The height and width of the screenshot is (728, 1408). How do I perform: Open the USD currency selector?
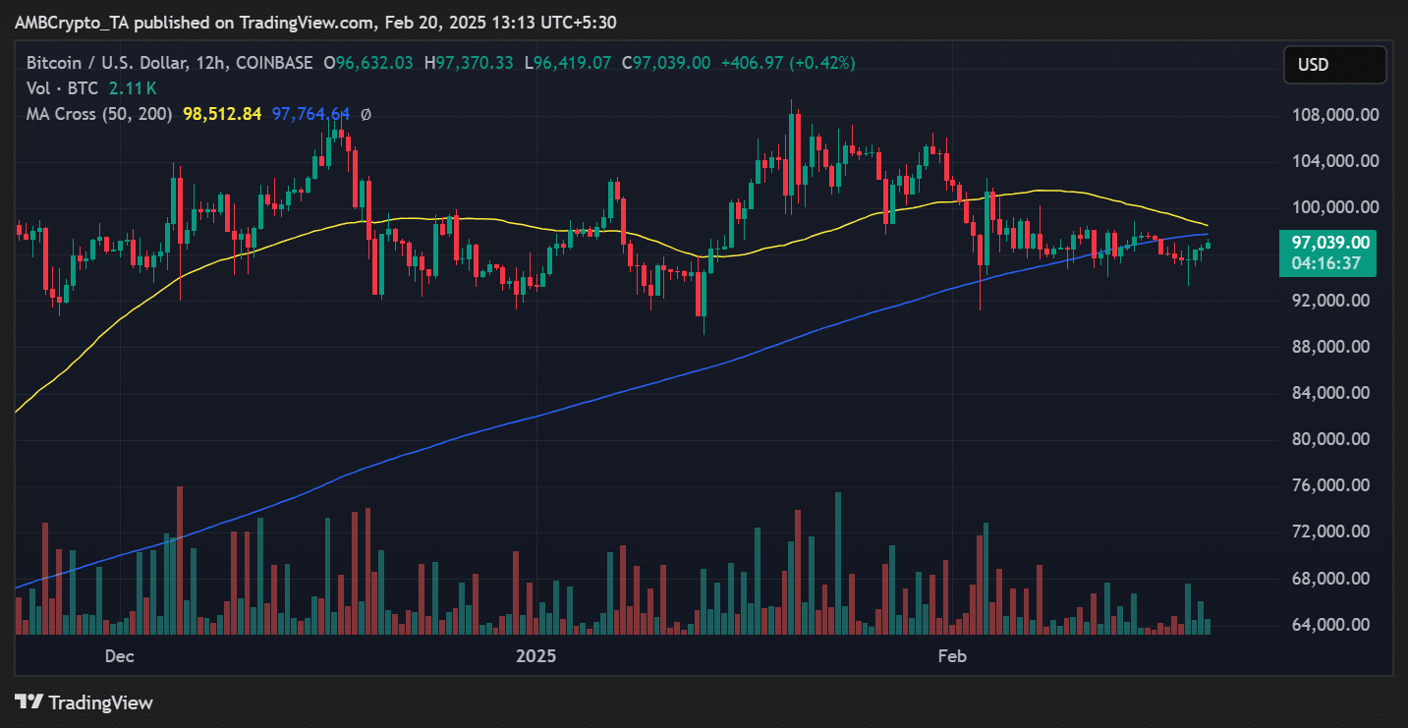(1334, 65)
